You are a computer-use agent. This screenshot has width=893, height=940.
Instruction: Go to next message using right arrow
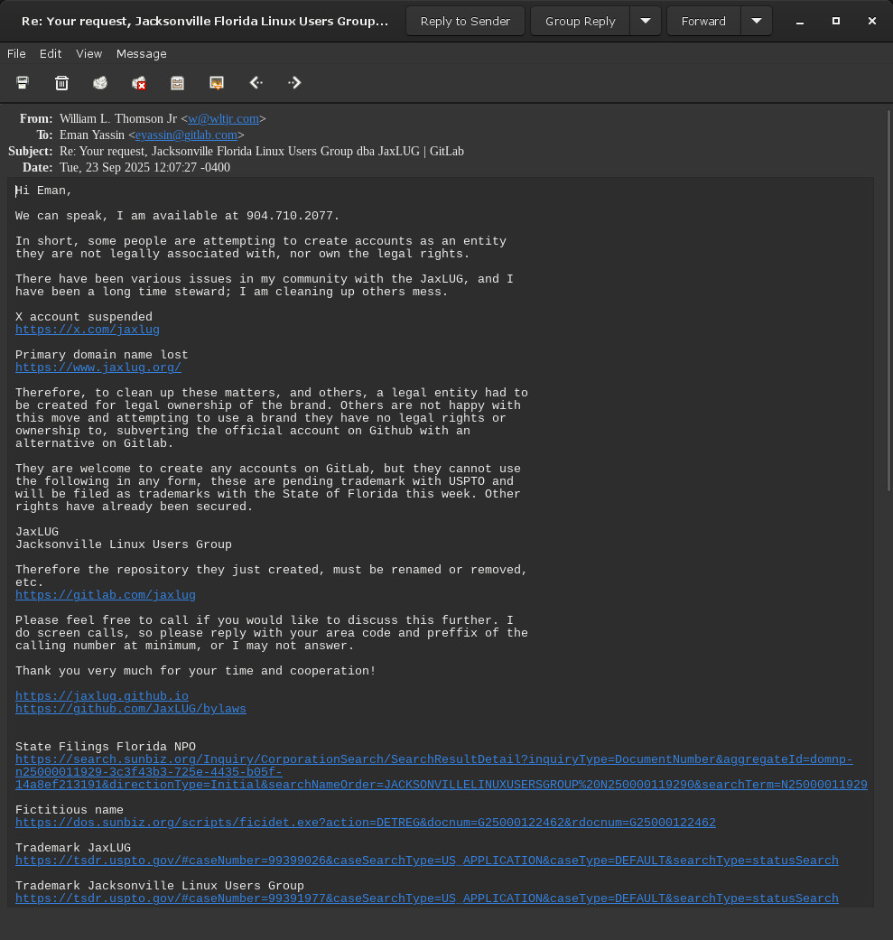[x=294, y=83]
